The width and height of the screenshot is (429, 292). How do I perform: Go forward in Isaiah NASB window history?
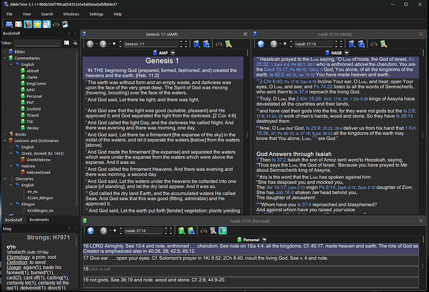[x=274, y=43]
